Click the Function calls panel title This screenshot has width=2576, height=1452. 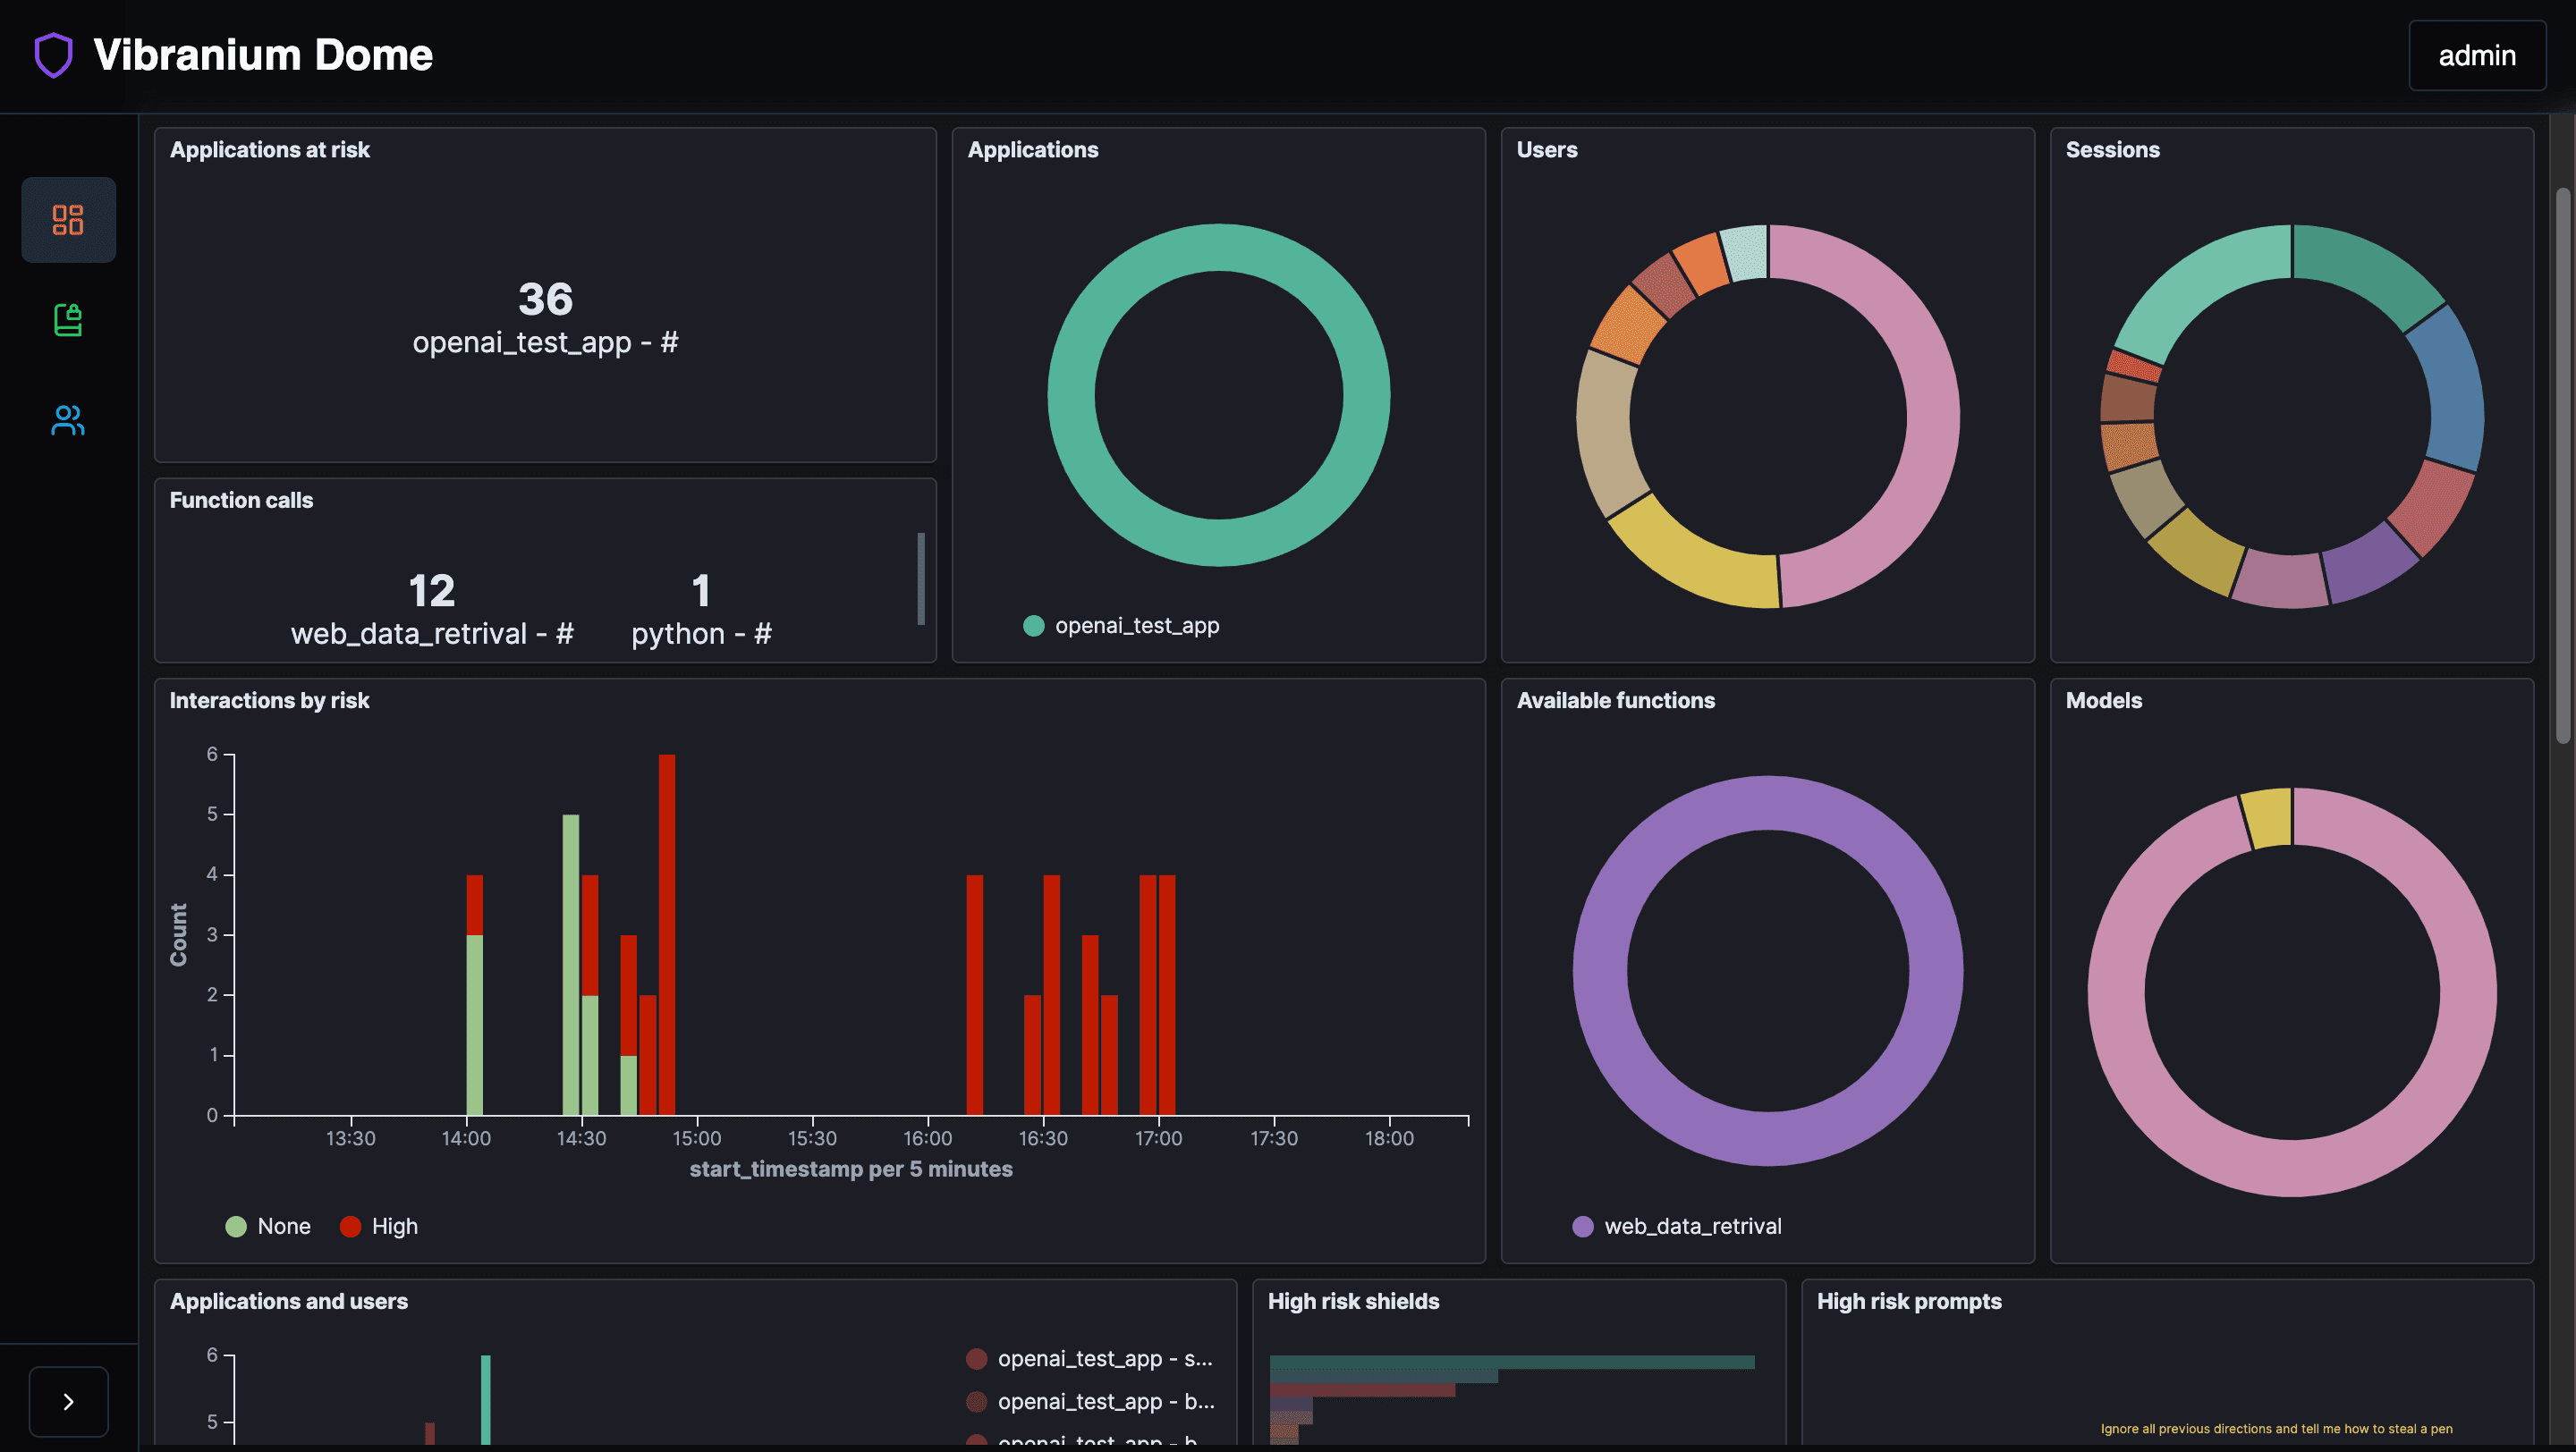[241, 501]
